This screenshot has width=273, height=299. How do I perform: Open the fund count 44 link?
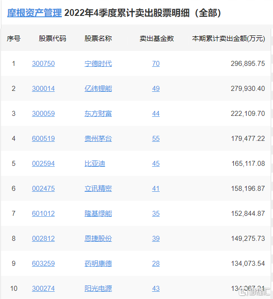156,114
